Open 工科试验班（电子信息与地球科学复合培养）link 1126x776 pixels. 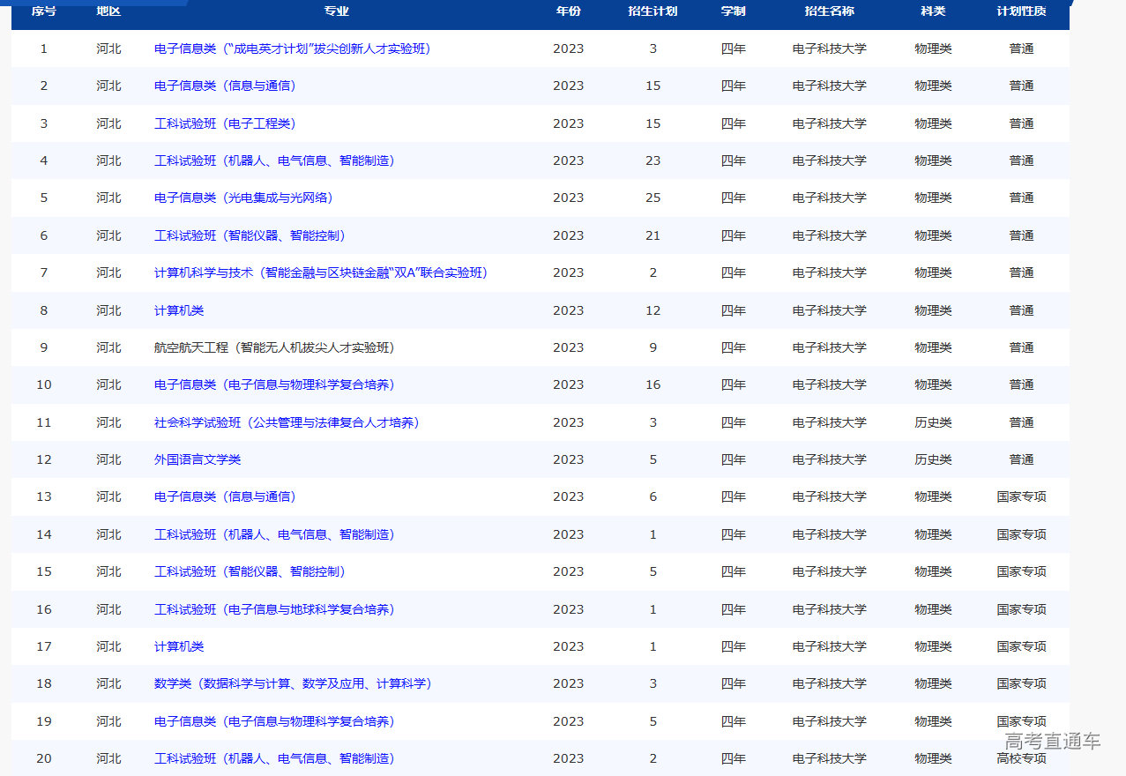tap(273, 609)
